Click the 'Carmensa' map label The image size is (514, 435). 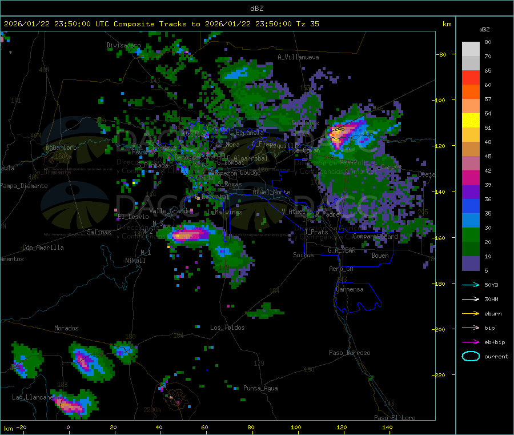click(350, 289)
